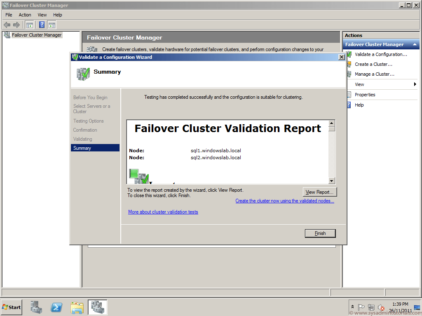Open the link to create the cluster now
Screen dimensions: 422x316
coord(285,200)
